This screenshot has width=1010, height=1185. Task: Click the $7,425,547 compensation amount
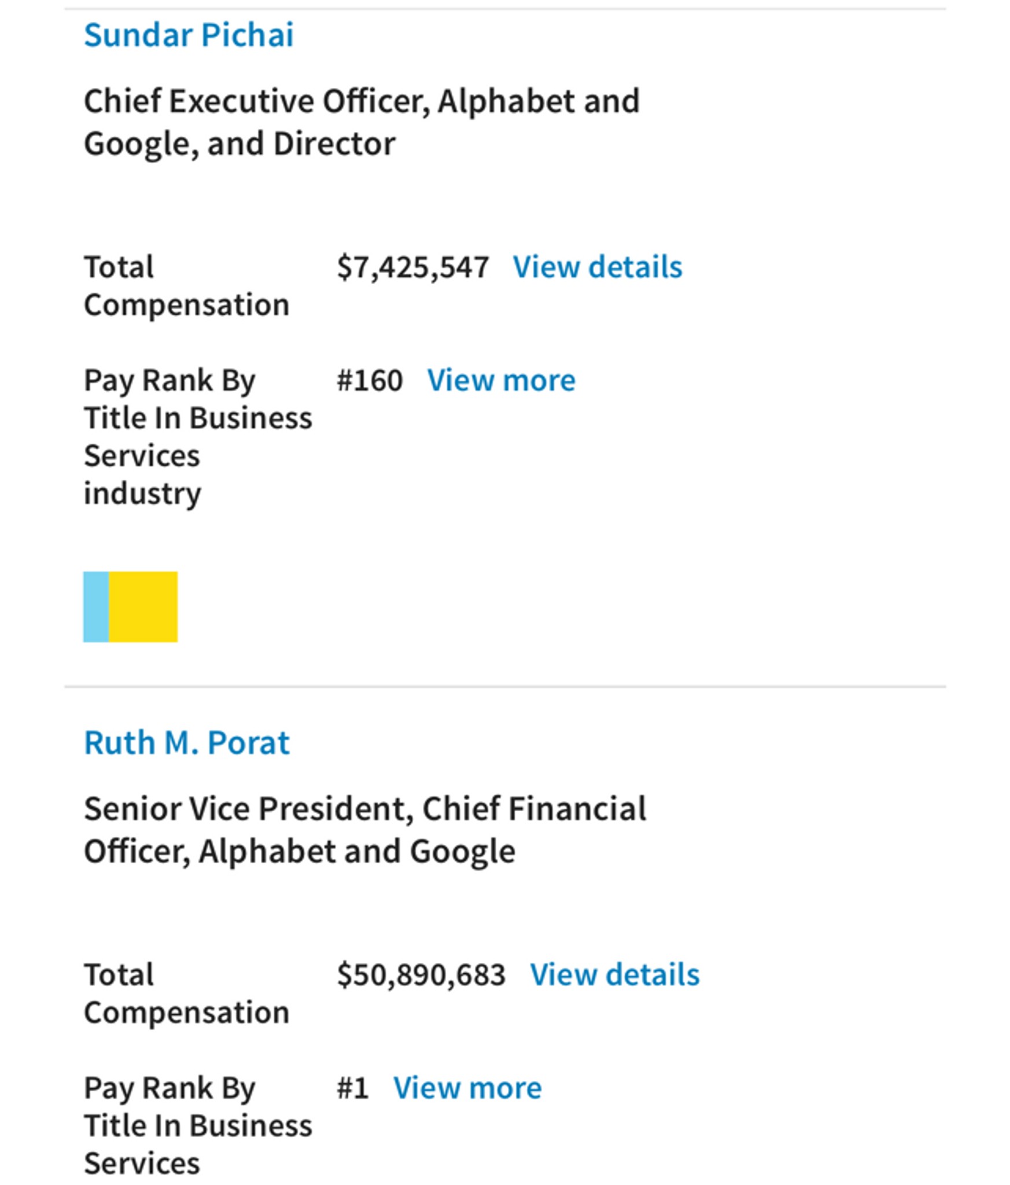[413, 267]
